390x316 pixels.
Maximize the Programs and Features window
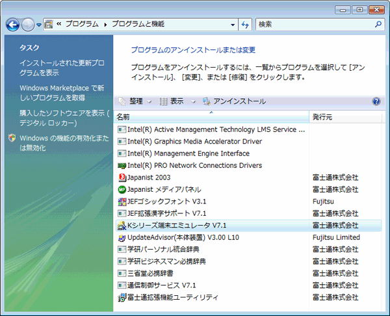(x=359, y=10)
